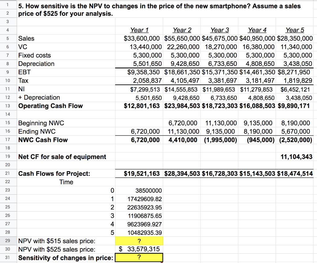
Task: Select the yellow highlighted NPV with $515 cell
Action: coord(139,240)
